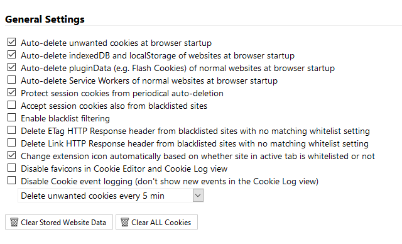The image size is (402, 244).
Task: Click the Enable blacklist filtering label text
Action: [x=65, y=118]
